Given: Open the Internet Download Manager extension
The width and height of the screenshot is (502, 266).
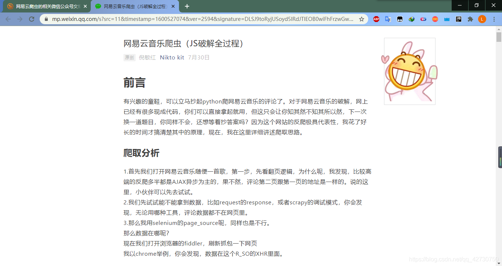Looking at the screenshot, I should (x=412, y=19).
